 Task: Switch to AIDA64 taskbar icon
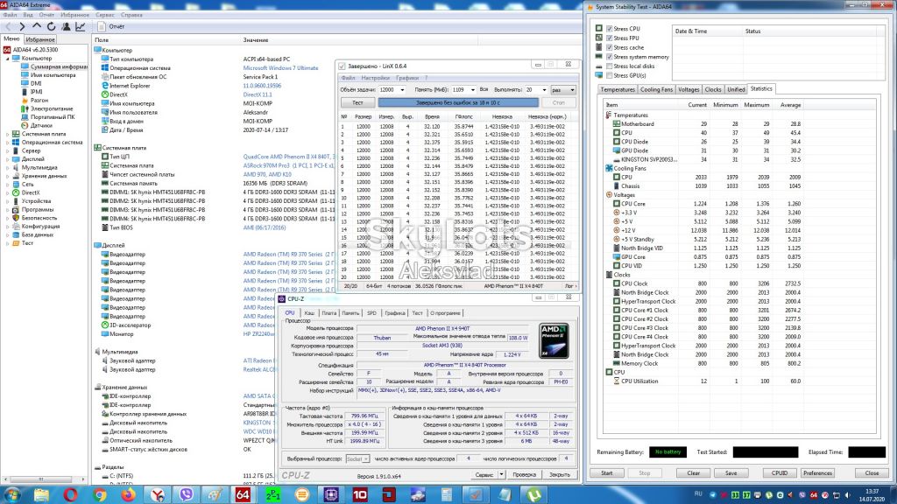244,494
